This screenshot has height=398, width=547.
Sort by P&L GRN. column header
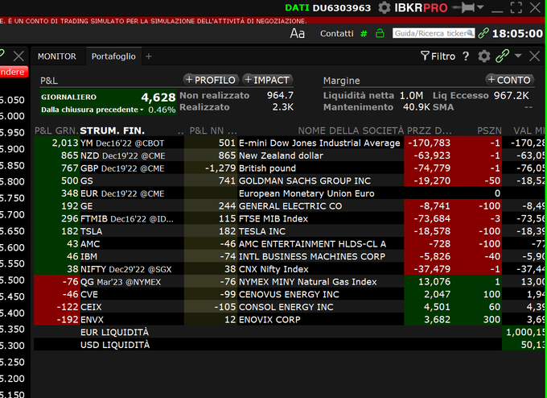point(56,131)
